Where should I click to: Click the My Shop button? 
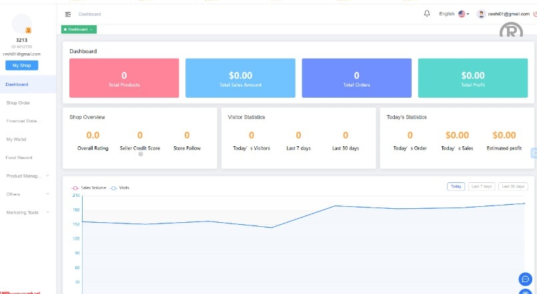(21, 65)
